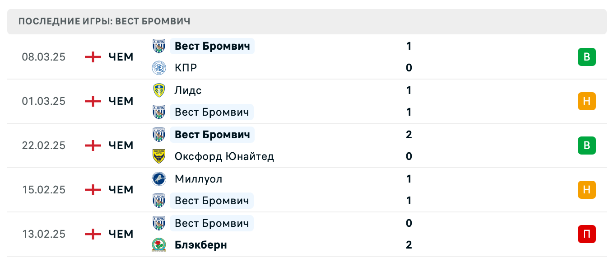614x263 pixels.
Task: Click the yellow Н badge for the Миллуол match
Action: click(586, 190)
